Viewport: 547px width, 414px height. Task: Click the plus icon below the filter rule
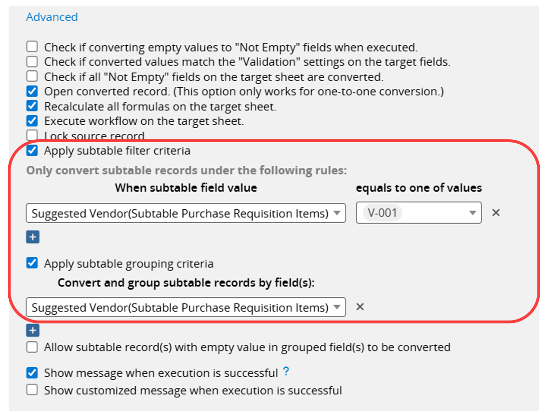click(32, 237)
